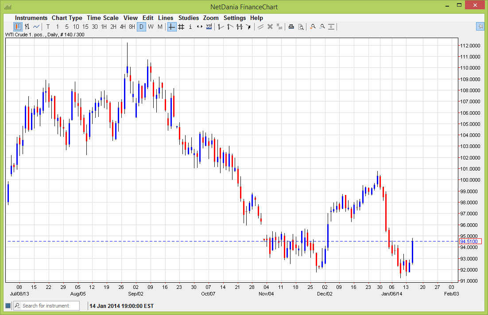The image size is (488, 315).
Task: Toggle the pin icon at toolbar right
Action: [x=480, y=27]
